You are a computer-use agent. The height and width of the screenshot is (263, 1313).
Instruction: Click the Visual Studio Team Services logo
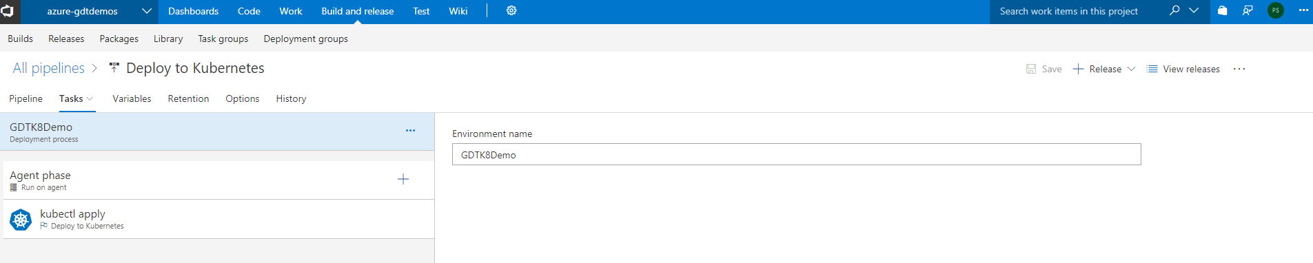coord(8,11)
